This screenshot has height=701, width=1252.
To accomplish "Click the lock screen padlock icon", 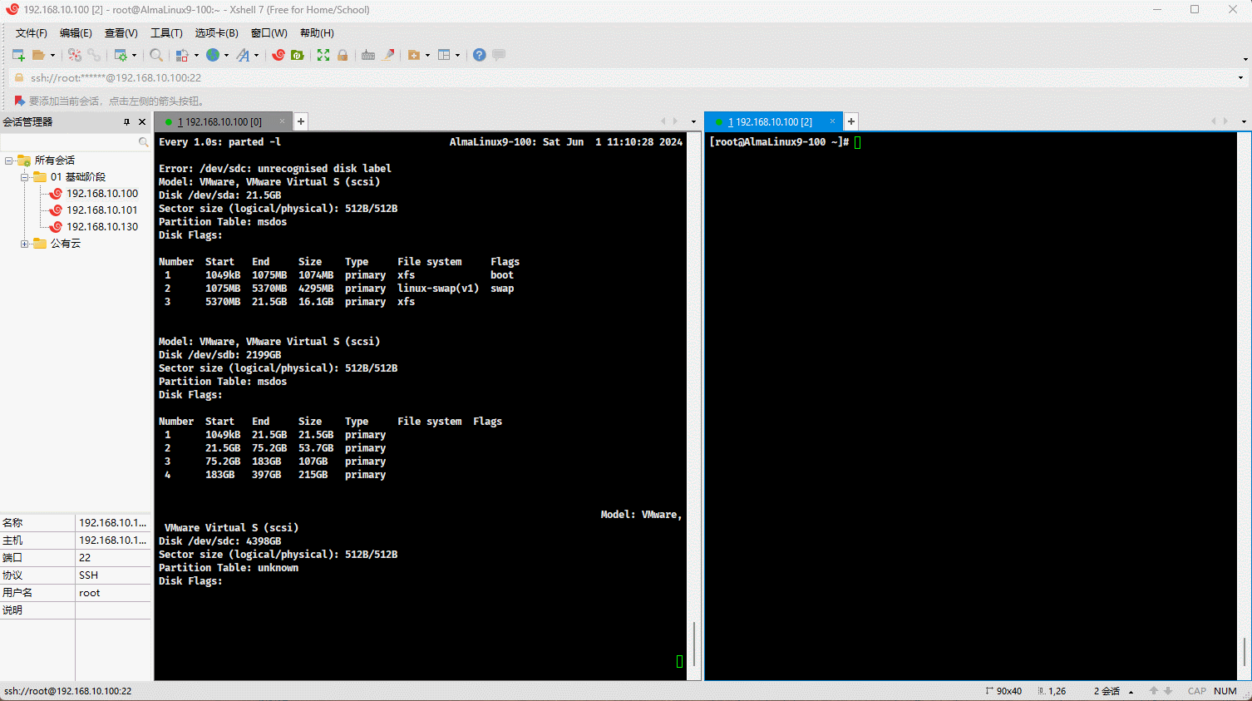I will coord(343,55).
